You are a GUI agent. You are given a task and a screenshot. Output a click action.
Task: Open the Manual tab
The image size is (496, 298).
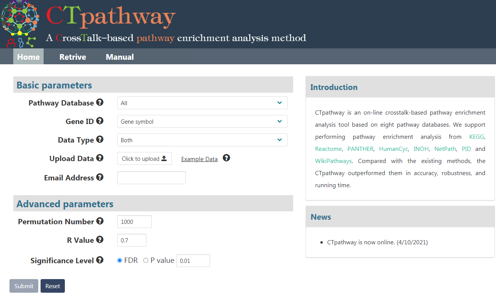(120, 57)
